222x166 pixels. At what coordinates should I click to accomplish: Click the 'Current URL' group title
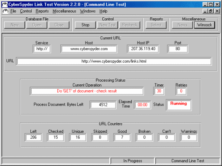pyautogui.click(x=111, y=38)
